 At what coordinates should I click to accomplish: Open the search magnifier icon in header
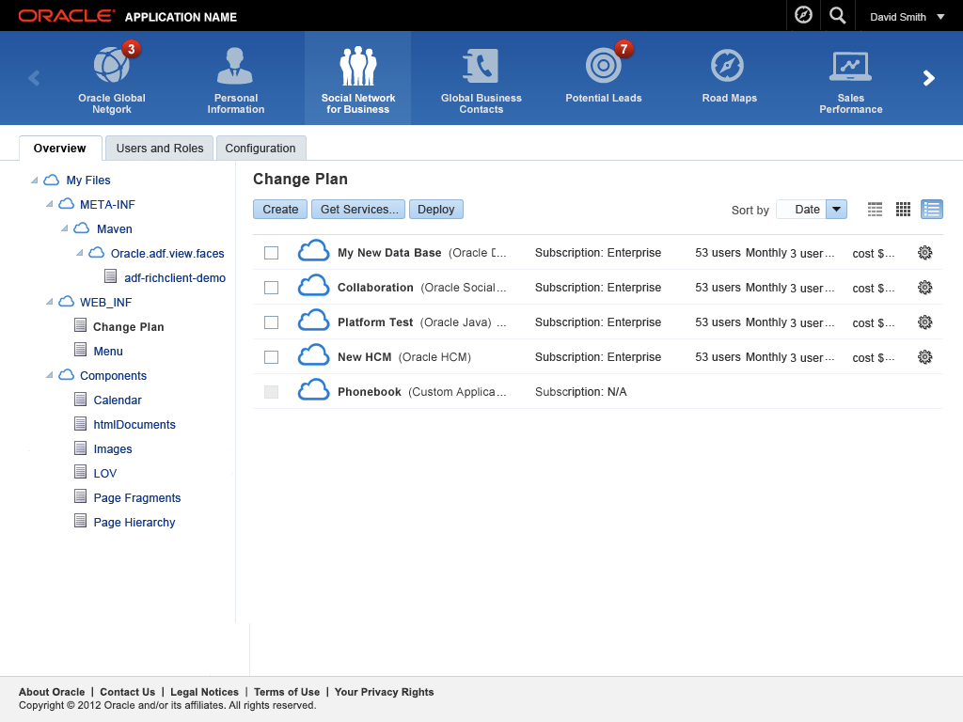click(838, 15)
